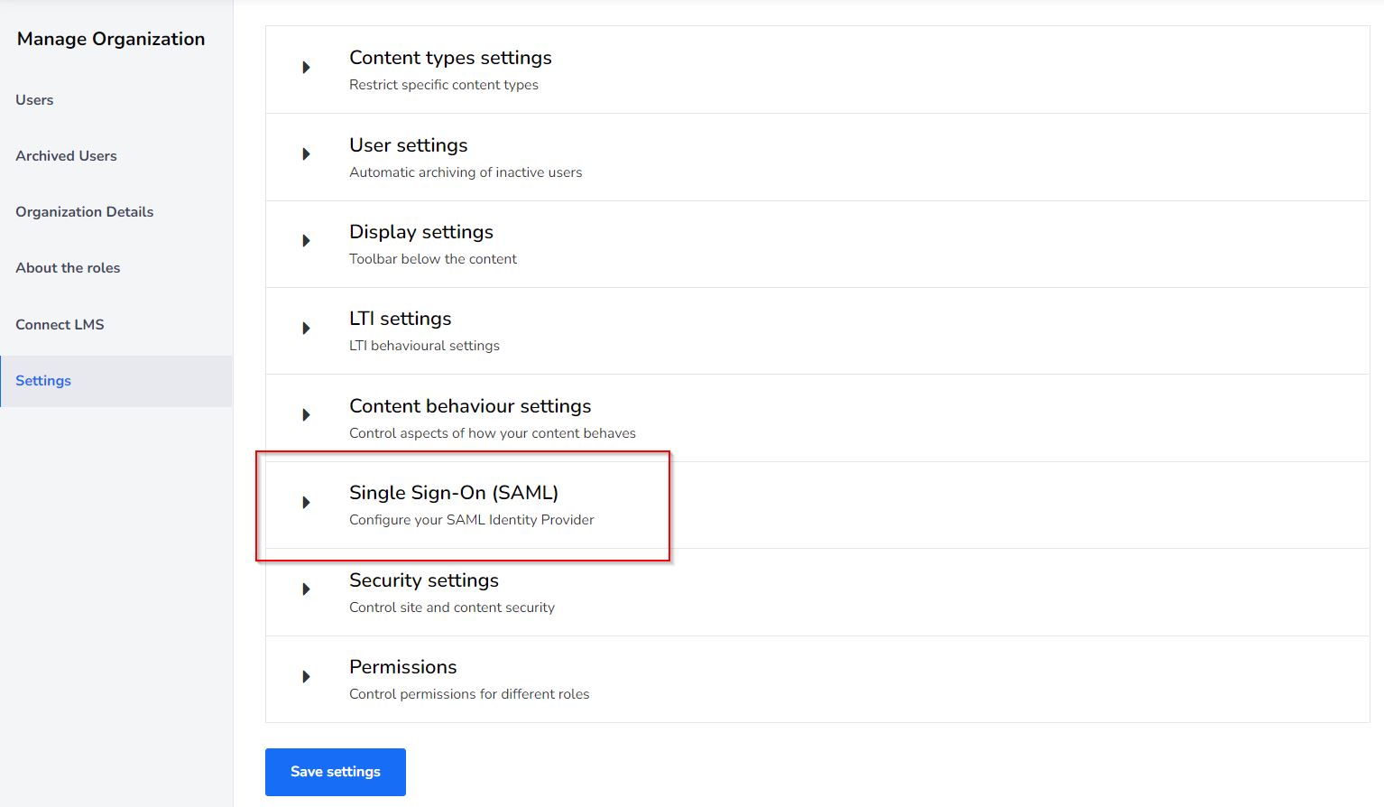Click 'Automatic archiving of inactive users' text
Image resolution: width=1384 pixels, height=807 pixels.
(466, 172)
